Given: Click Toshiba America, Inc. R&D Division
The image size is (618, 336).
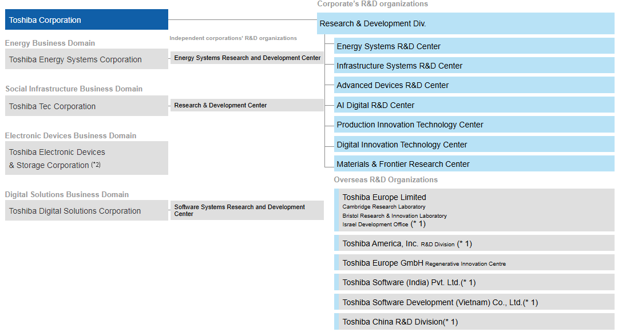Looking at the screenshot, I should [x=474, y=243].
